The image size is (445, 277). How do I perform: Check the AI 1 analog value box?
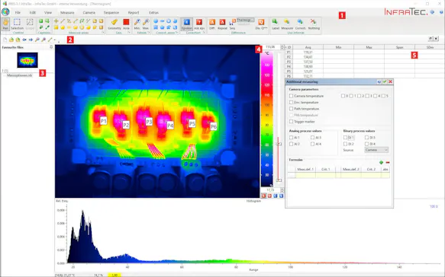291,138
